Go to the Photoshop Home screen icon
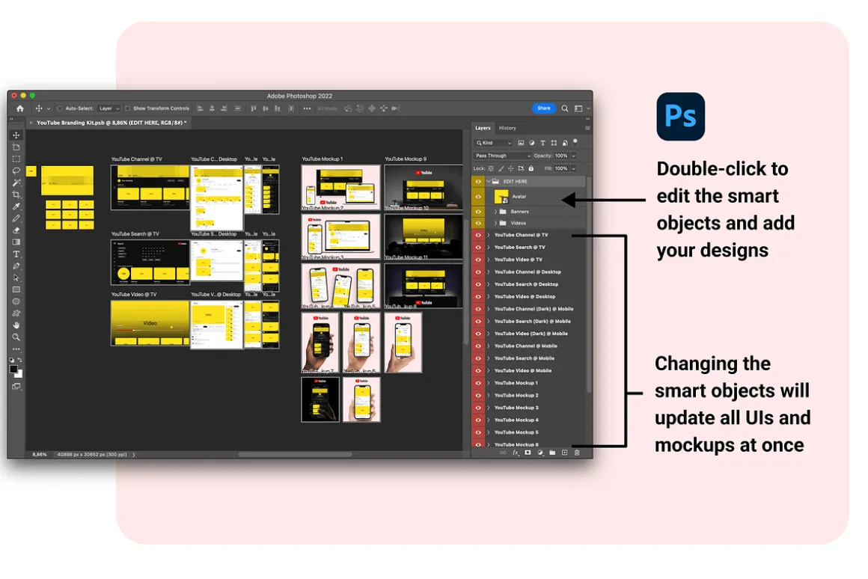This screenshot has width=868, height=579. click(20, 108)
